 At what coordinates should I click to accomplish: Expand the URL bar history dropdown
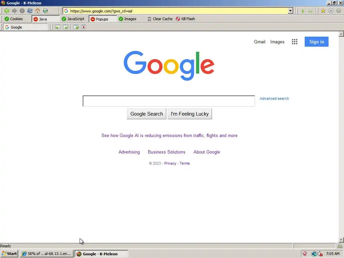(291, 11)
